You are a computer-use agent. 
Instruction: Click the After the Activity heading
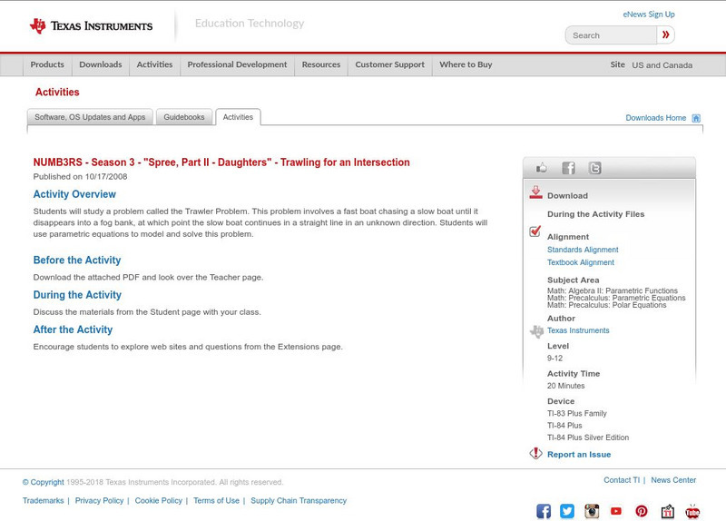pyautogui.click(x=73, y=329)
